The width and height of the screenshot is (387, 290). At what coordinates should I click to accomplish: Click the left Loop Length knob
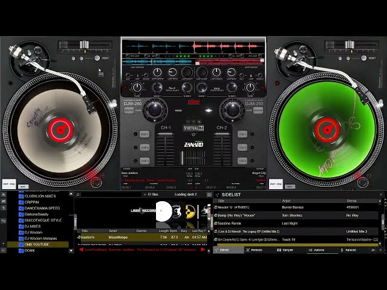(x=157, y=72)
